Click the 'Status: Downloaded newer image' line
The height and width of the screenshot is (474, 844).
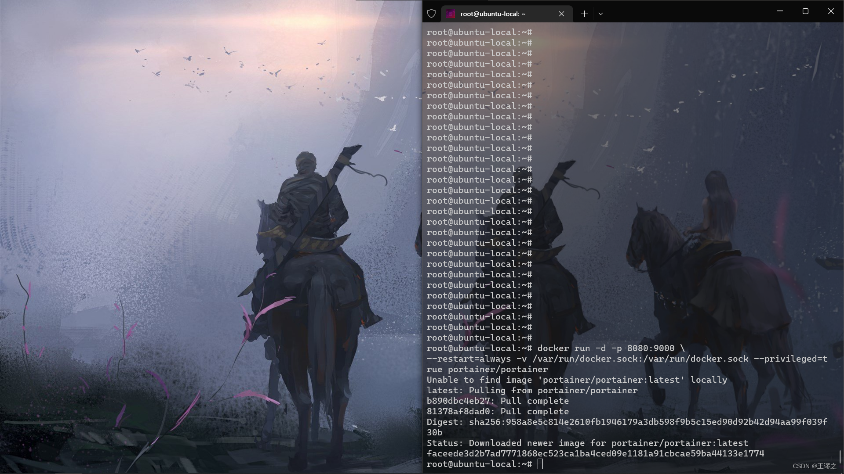pos(587,443)
